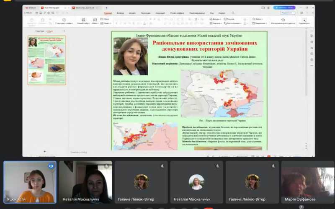Open the Выделение selection dropdown
Viewport: 335px width, 209px height.
[x=259, y=23]
